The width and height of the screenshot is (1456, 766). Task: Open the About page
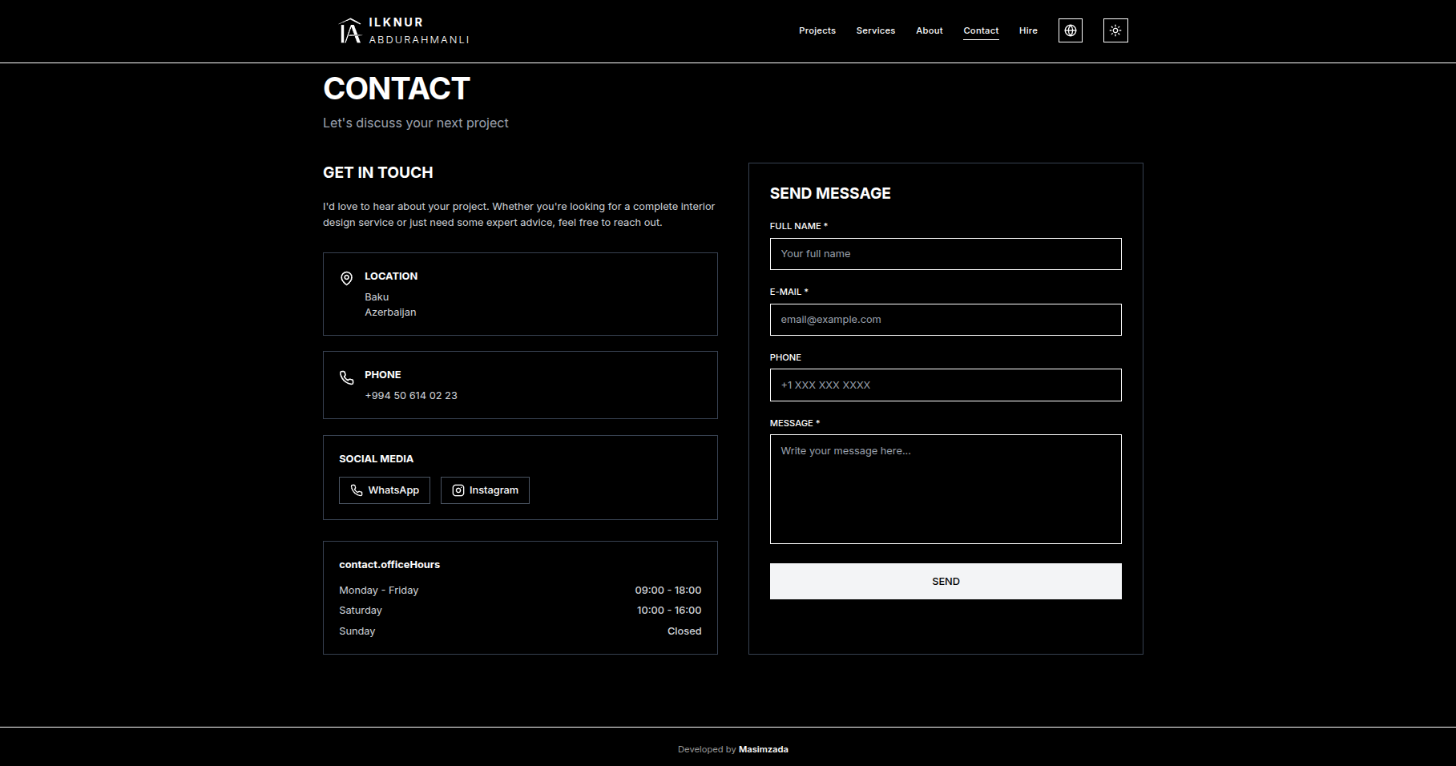point(929,30)
